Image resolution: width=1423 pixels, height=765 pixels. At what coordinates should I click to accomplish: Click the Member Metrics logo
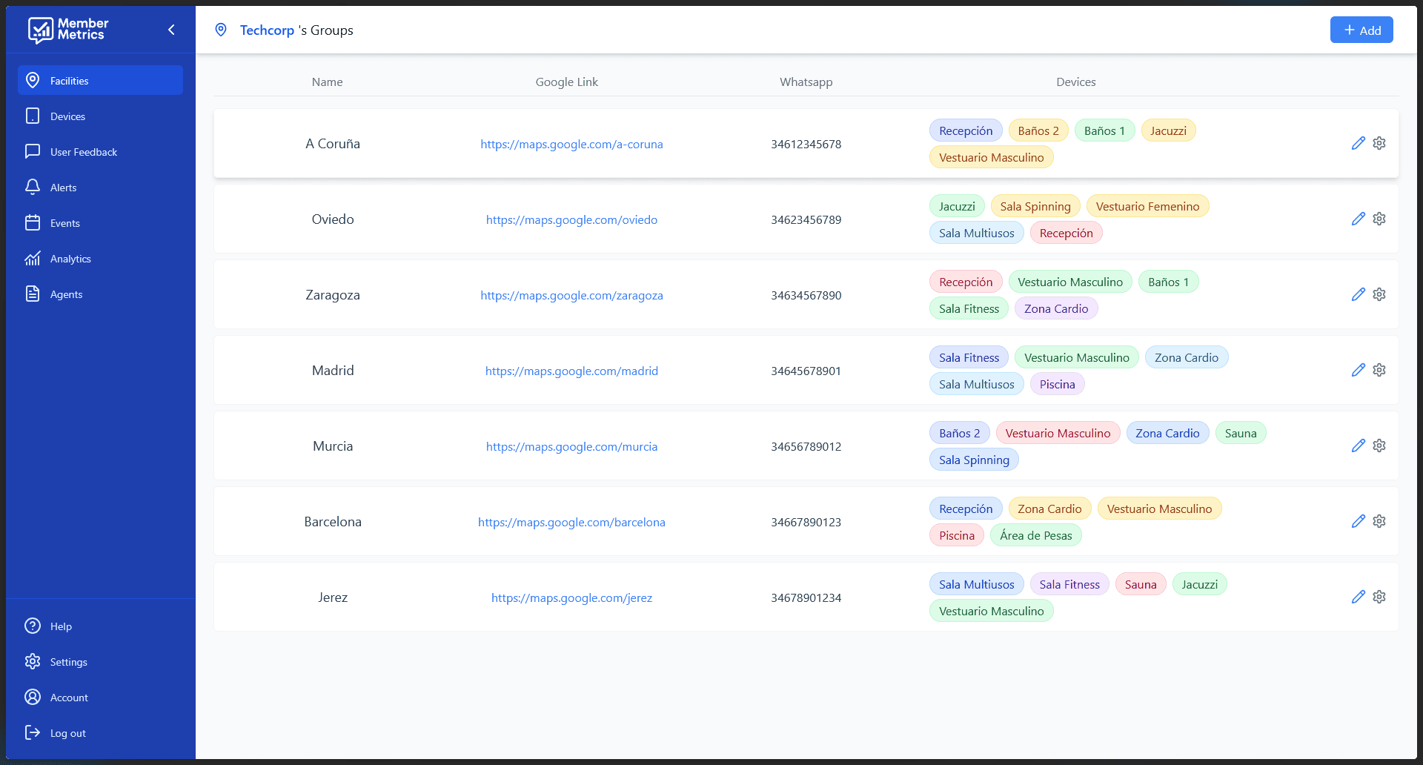point(68,30)
